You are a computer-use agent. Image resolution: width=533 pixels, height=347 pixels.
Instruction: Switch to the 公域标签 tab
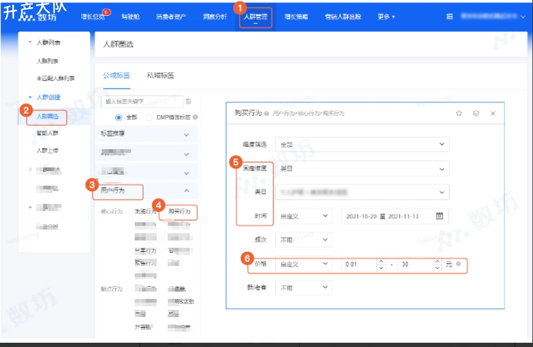pos(116,75)
